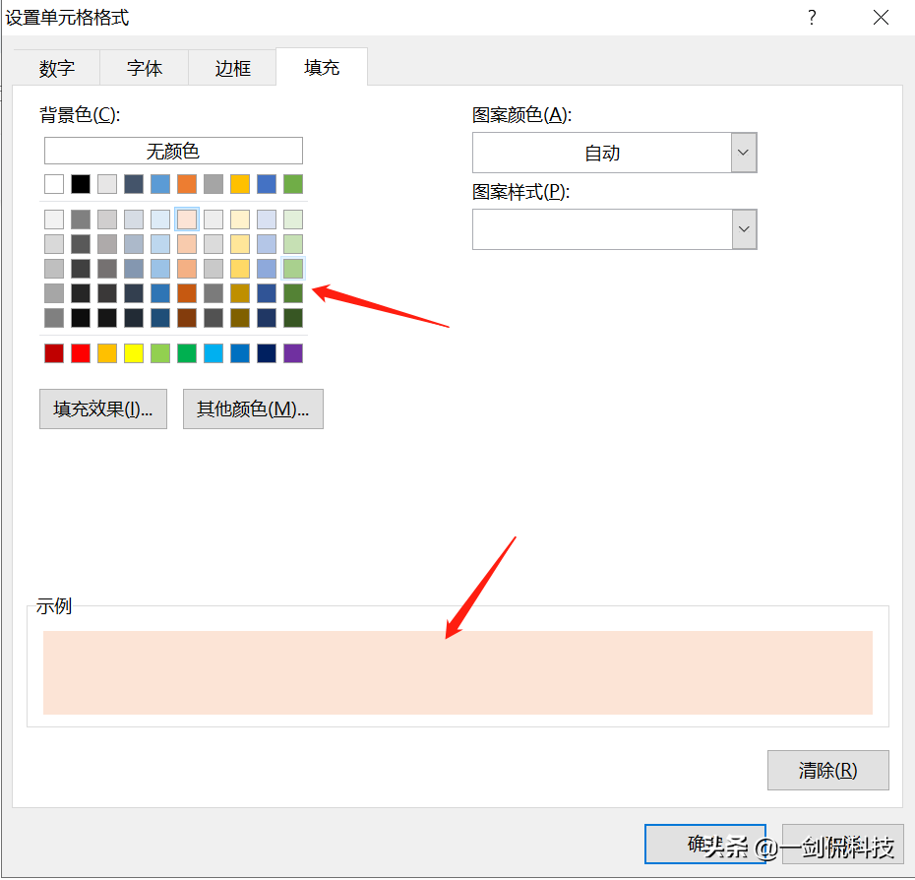Screen dimensions: 915x880
Task: Pick orange swatch in top theme row
Action: point(187,184)
